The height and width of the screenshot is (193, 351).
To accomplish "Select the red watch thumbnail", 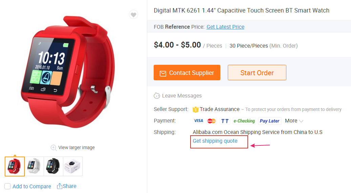I will coord(15,166).
